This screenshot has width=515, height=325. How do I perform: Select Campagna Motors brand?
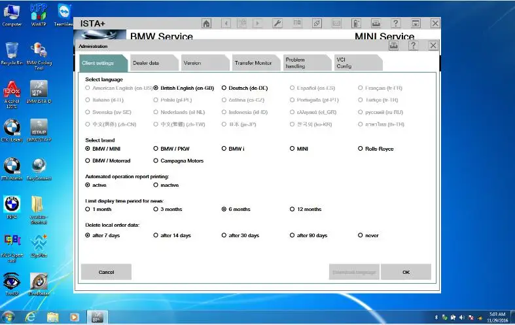point(179,161)
